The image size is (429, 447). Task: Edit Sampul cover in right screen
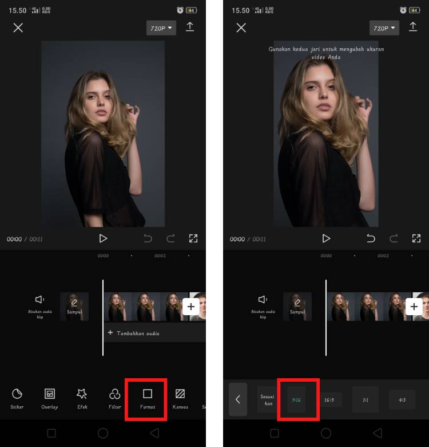[297, 307]
